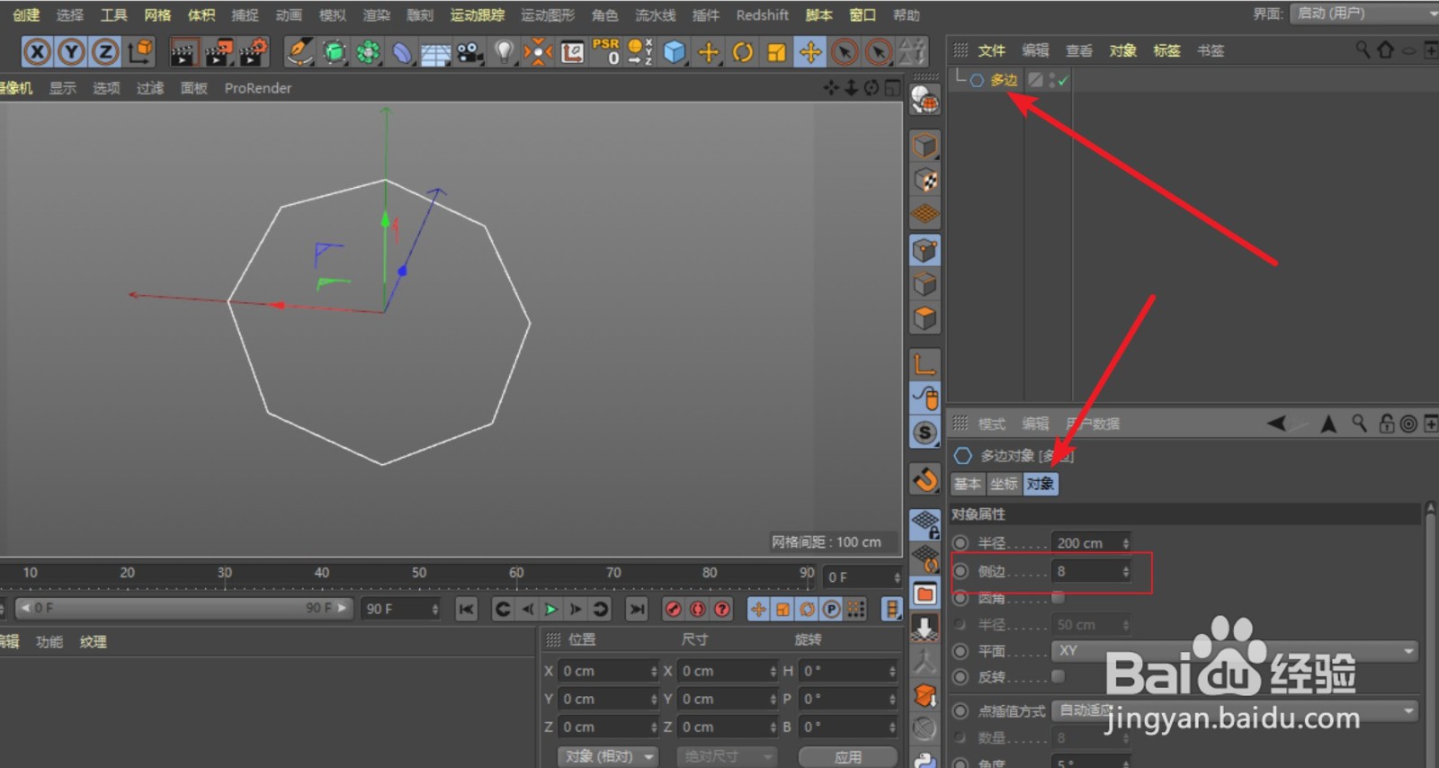
Task: Toggle the 半径 200 cm keyframe dot
Action: click(x=961, y=543)
